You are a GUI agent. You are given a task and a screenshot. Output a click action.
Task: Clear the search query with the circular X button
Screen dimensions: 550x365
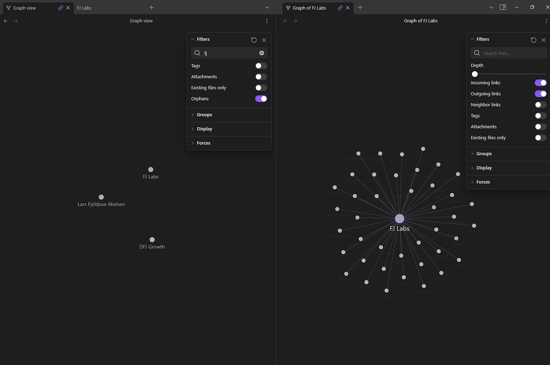[x=262, y=53]
